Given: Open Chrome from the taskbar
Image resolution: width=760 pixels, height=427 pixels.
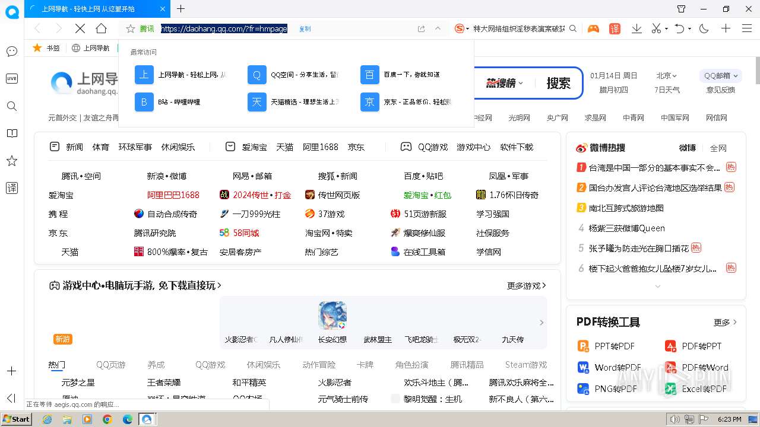Looking at the screenshot, I should point(107,419).
